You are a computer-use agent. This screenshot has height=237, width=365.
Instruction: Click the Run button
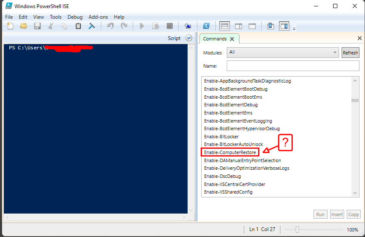pos(320,214)
